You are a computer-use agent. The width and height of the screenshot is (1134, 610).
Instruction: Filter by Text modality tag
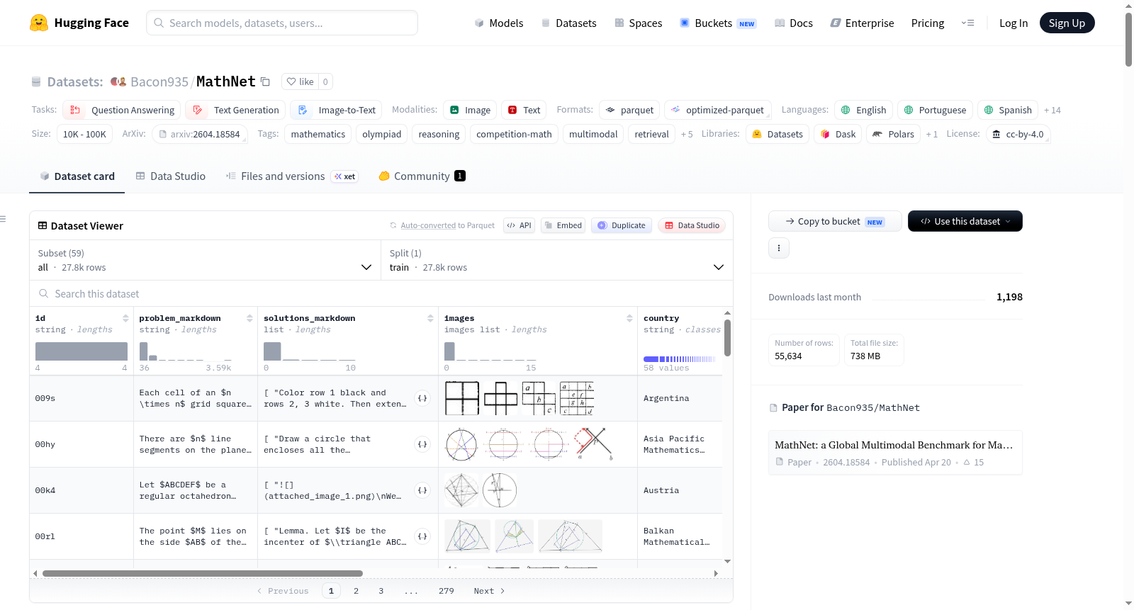[524, 110]
